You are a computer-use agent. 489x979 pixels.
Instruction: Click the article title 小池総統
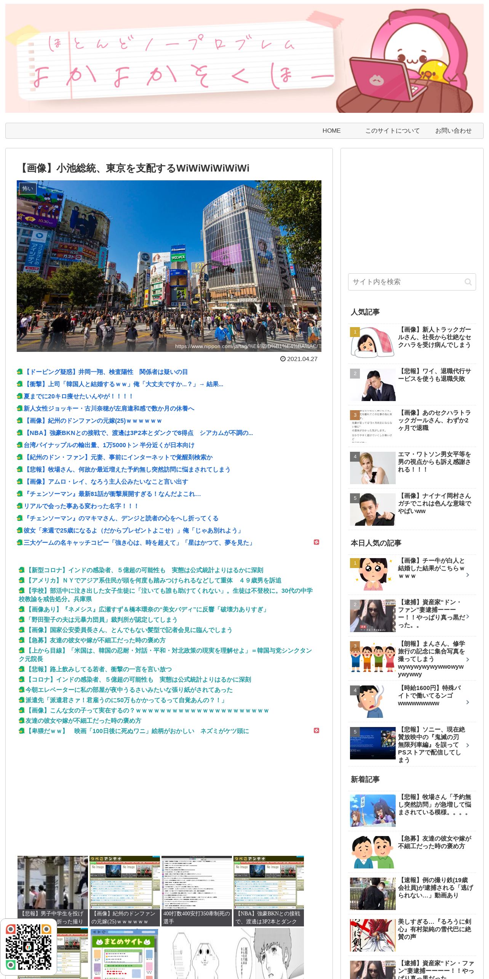click(x=134, y=168)
